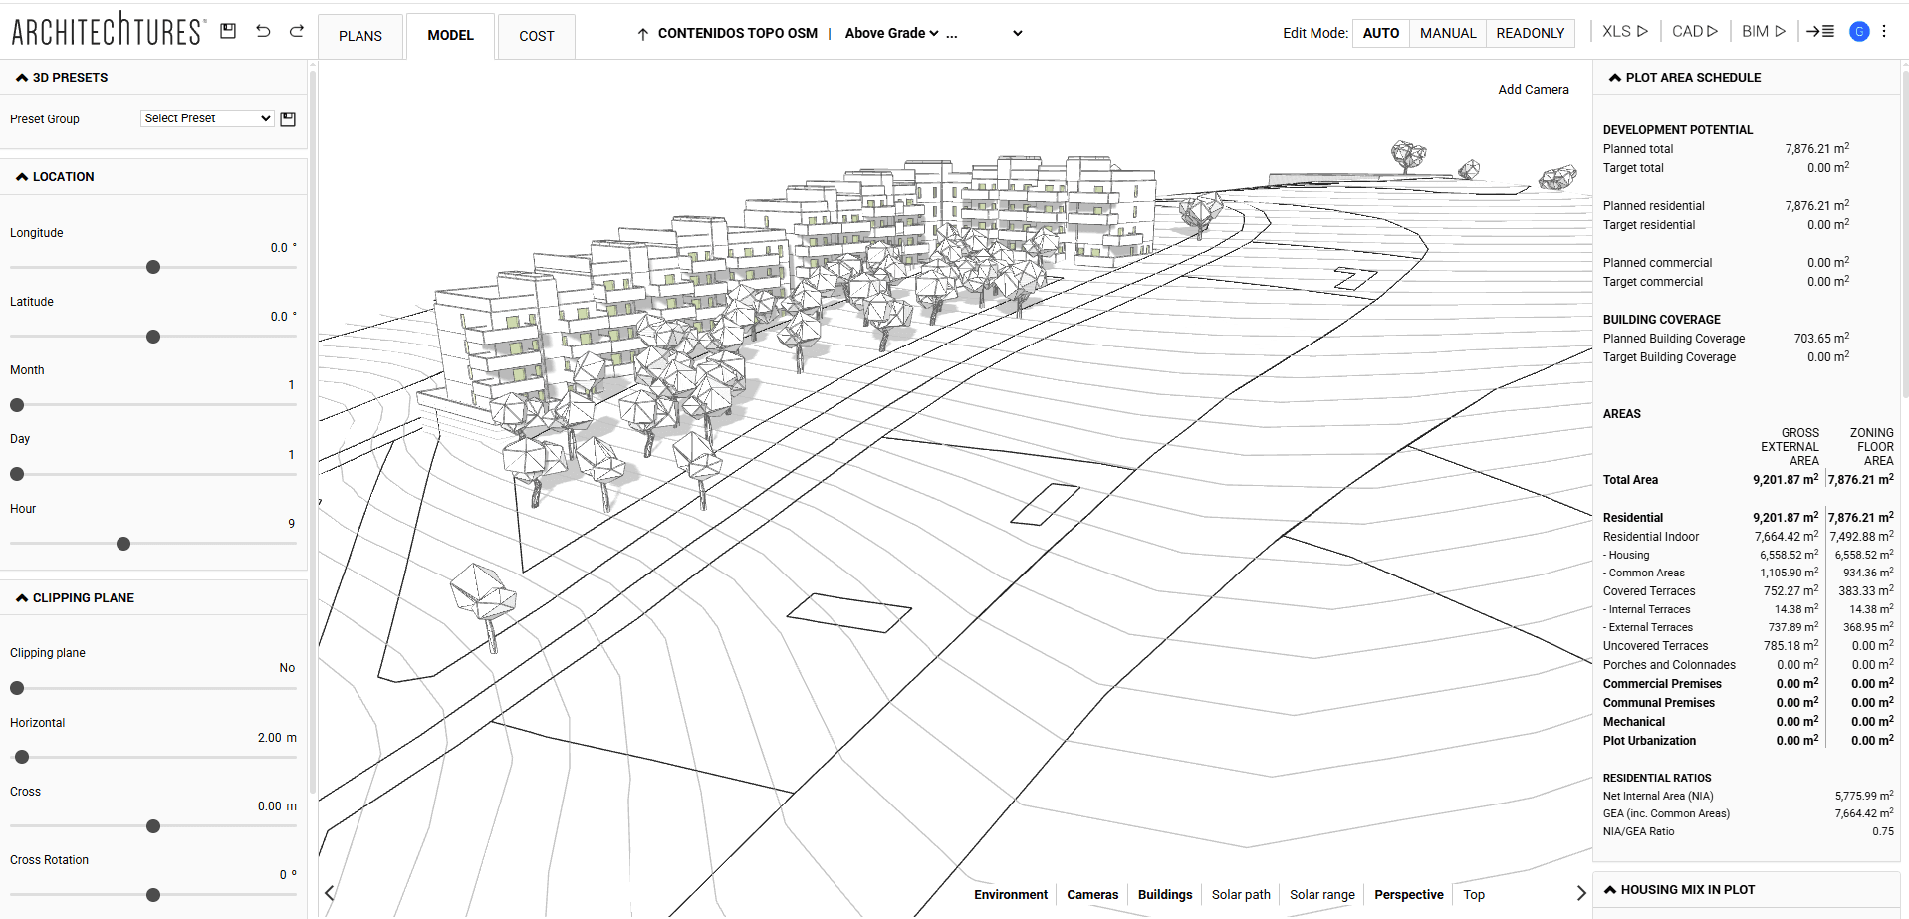Enable MANUAL edit mode
The height and width of the screenshot is (919, 1909).
click(x=1447, y=32)
